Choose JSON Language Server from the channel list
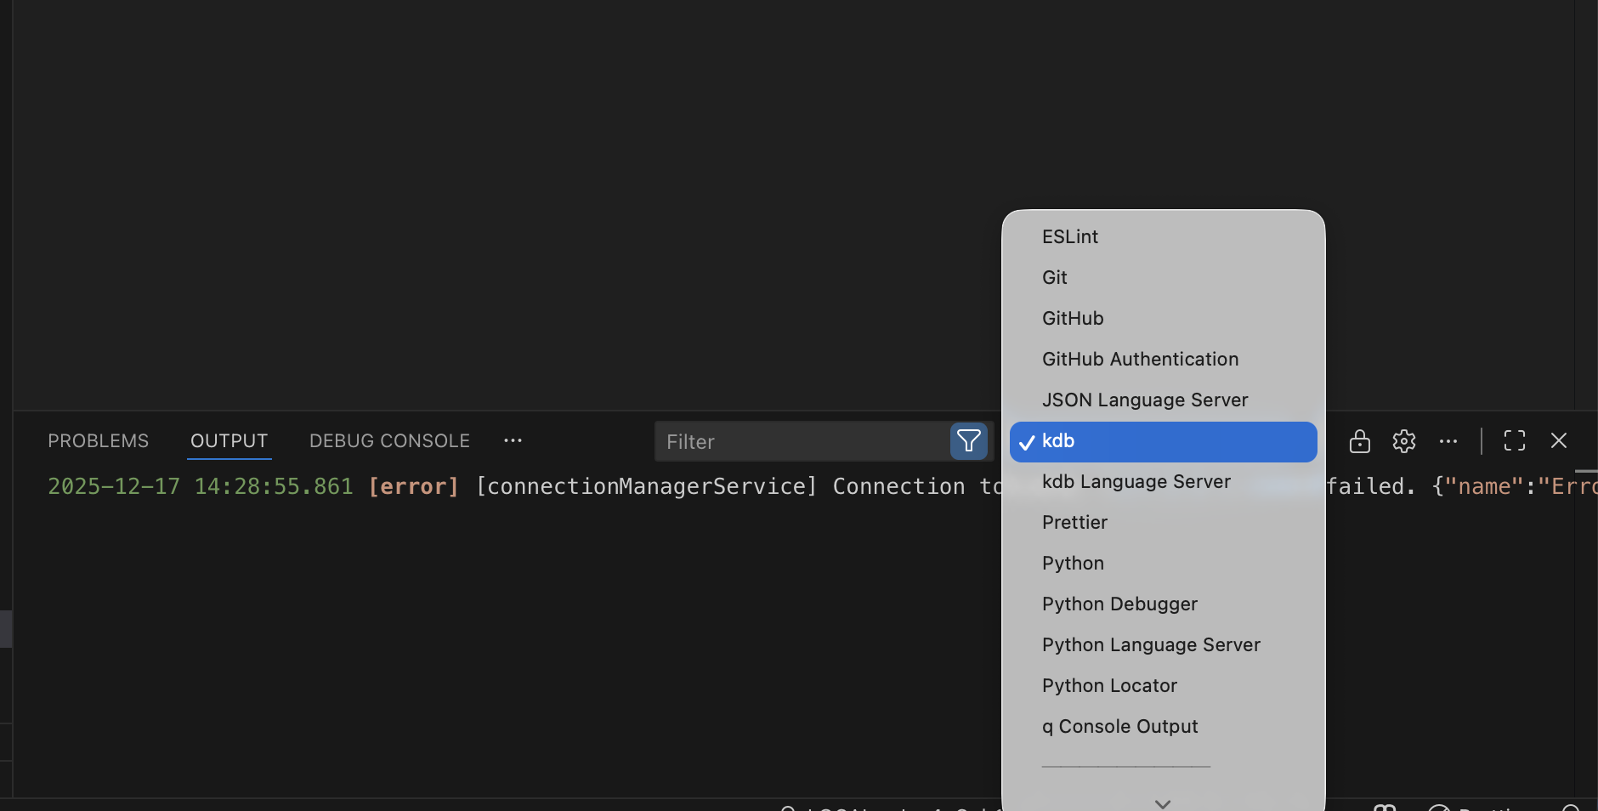The height and width of the screenshot is (811, 1598). point(1144,400)
